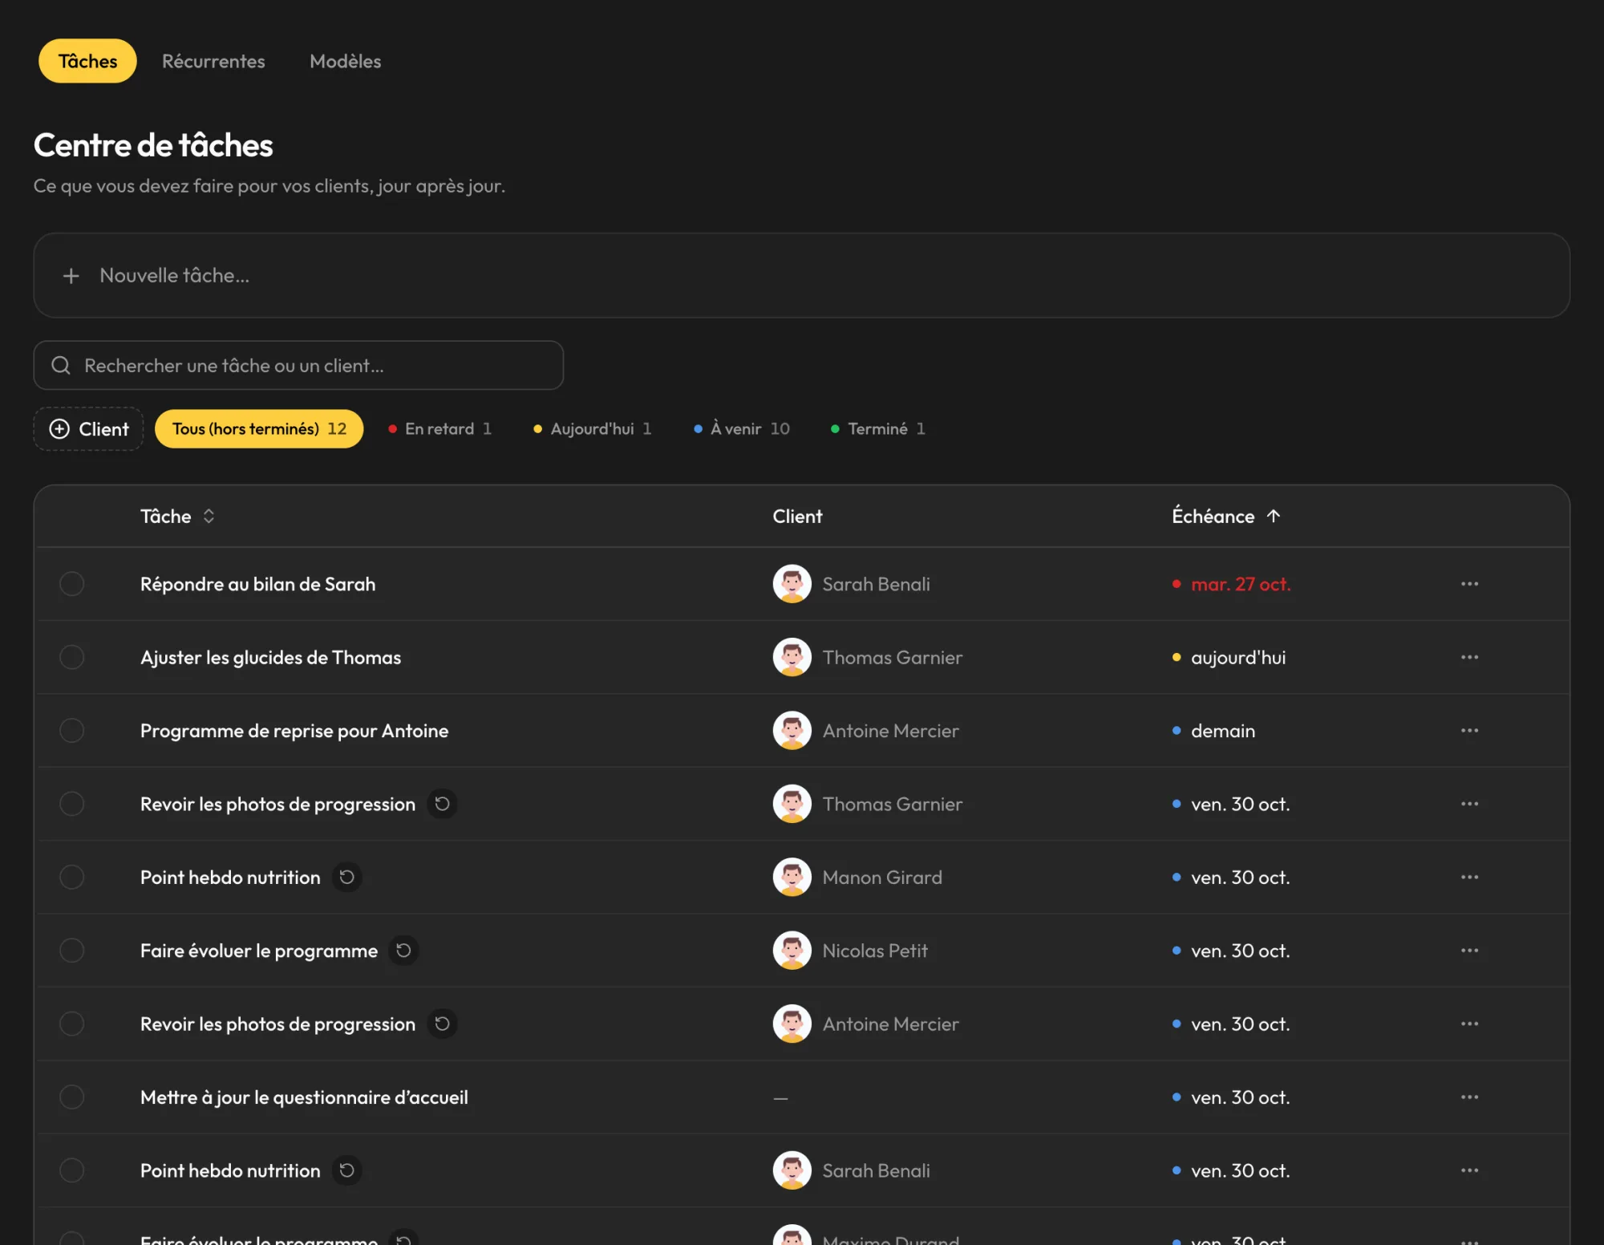The width and height of the screenshot is (1604, 1245).
Task: Click the recurring icon on Nicolas Petit's programme task
Action: click(403, 951)
